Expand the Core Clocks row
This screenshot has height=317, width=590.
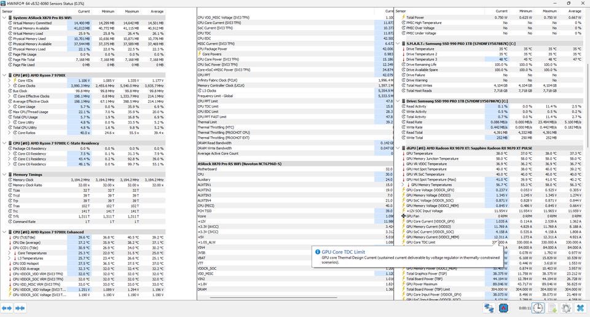click(9, 86)
